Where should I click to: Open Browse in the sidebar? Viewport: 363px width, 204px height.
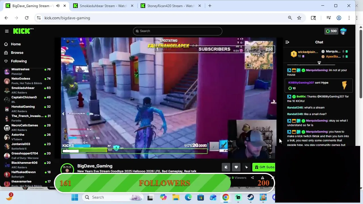pos(17,53)
